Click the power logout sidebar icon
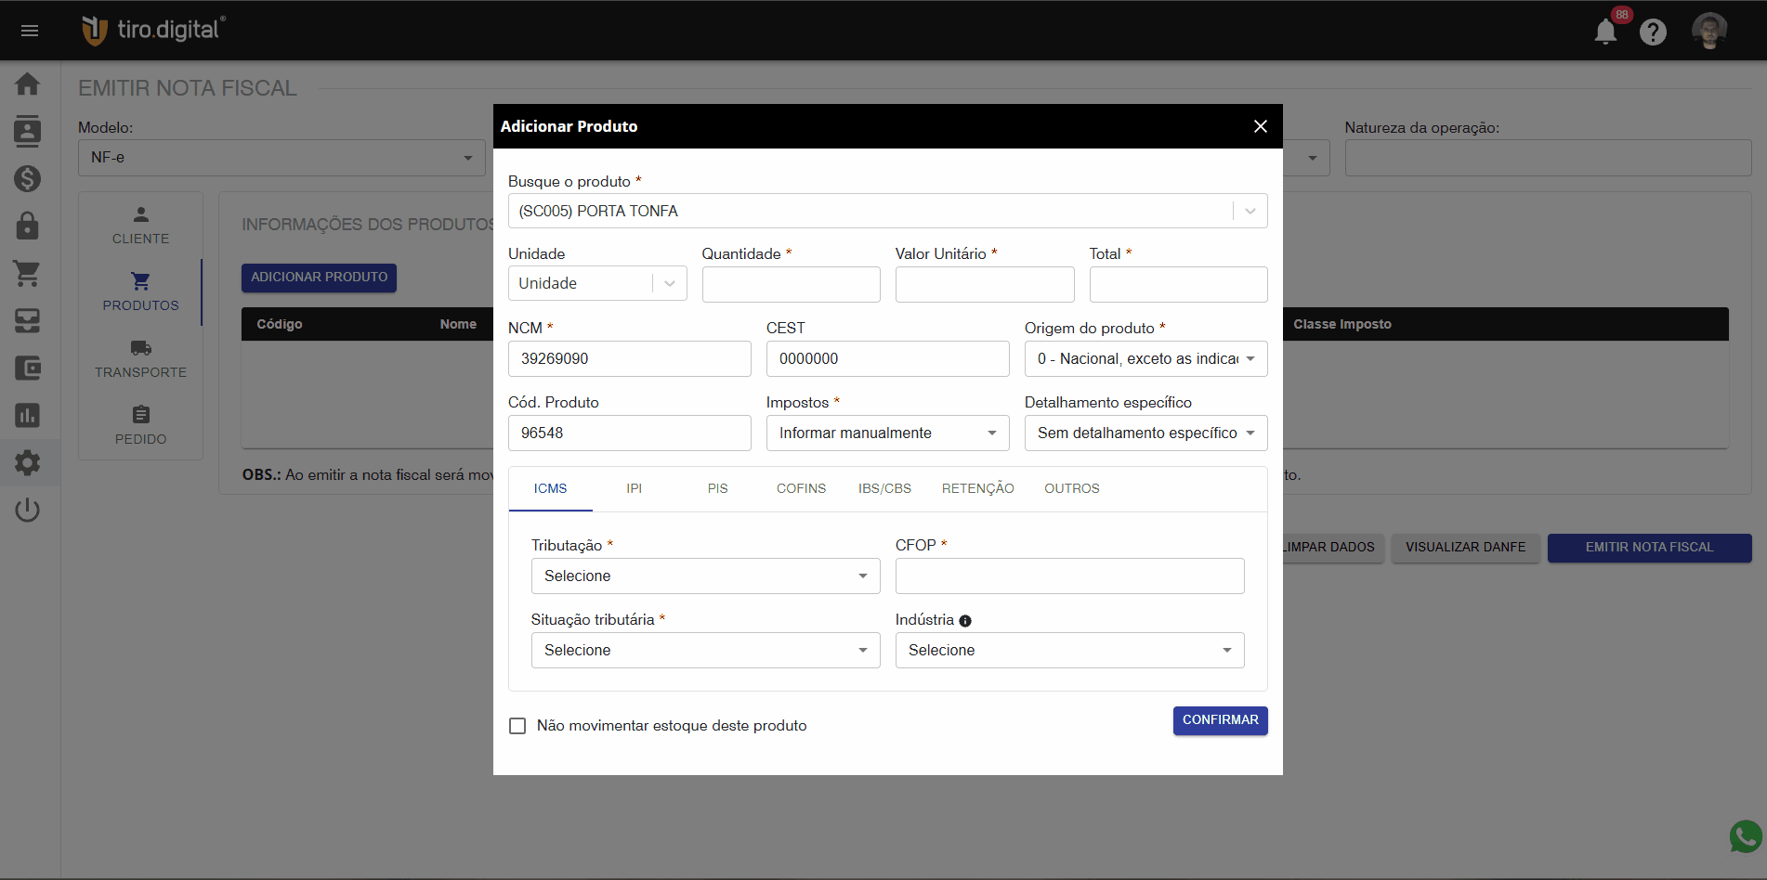 [x=28, y=510]
